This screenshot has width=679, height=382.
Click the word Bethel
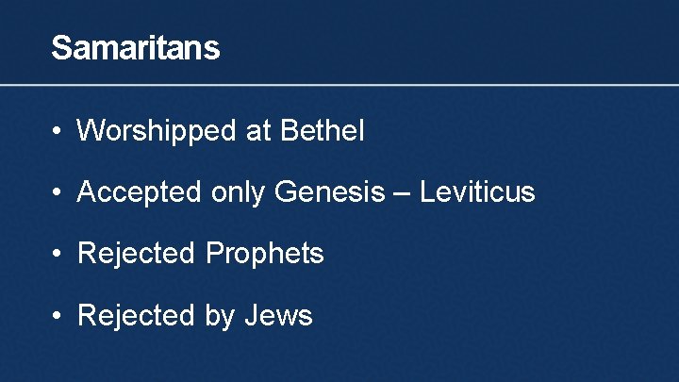[323, 129]
